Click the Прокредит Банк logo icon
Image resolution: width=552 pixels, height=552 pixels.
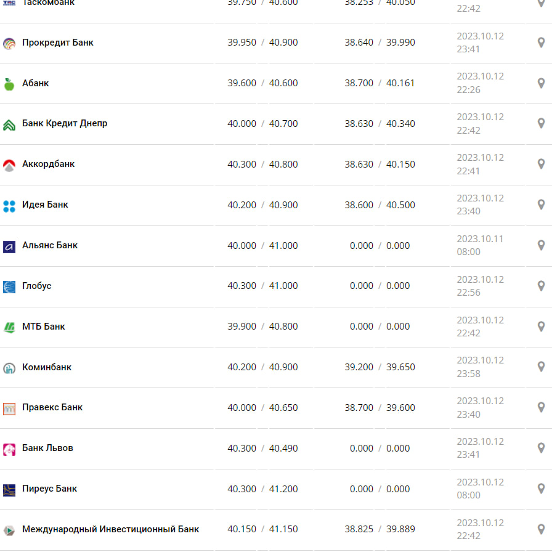pos(9,43)
